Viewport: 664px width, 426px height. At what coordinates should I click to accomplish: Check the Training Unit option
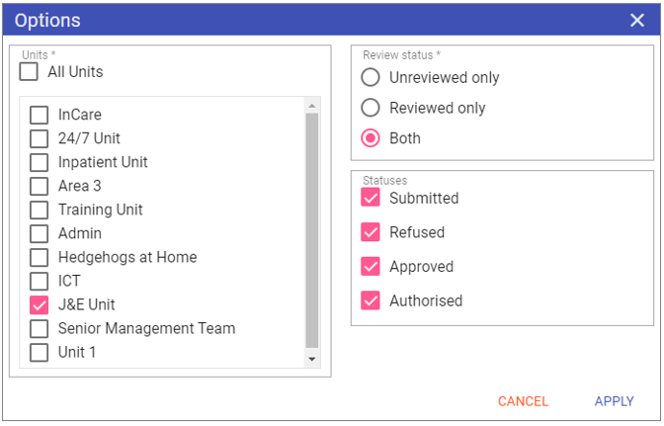pos(39,210)
